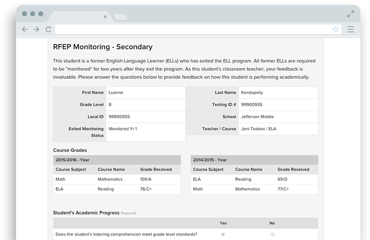370x240 pixels.
Task: Close the current browser tab
Action: click(x=105, y=17)
